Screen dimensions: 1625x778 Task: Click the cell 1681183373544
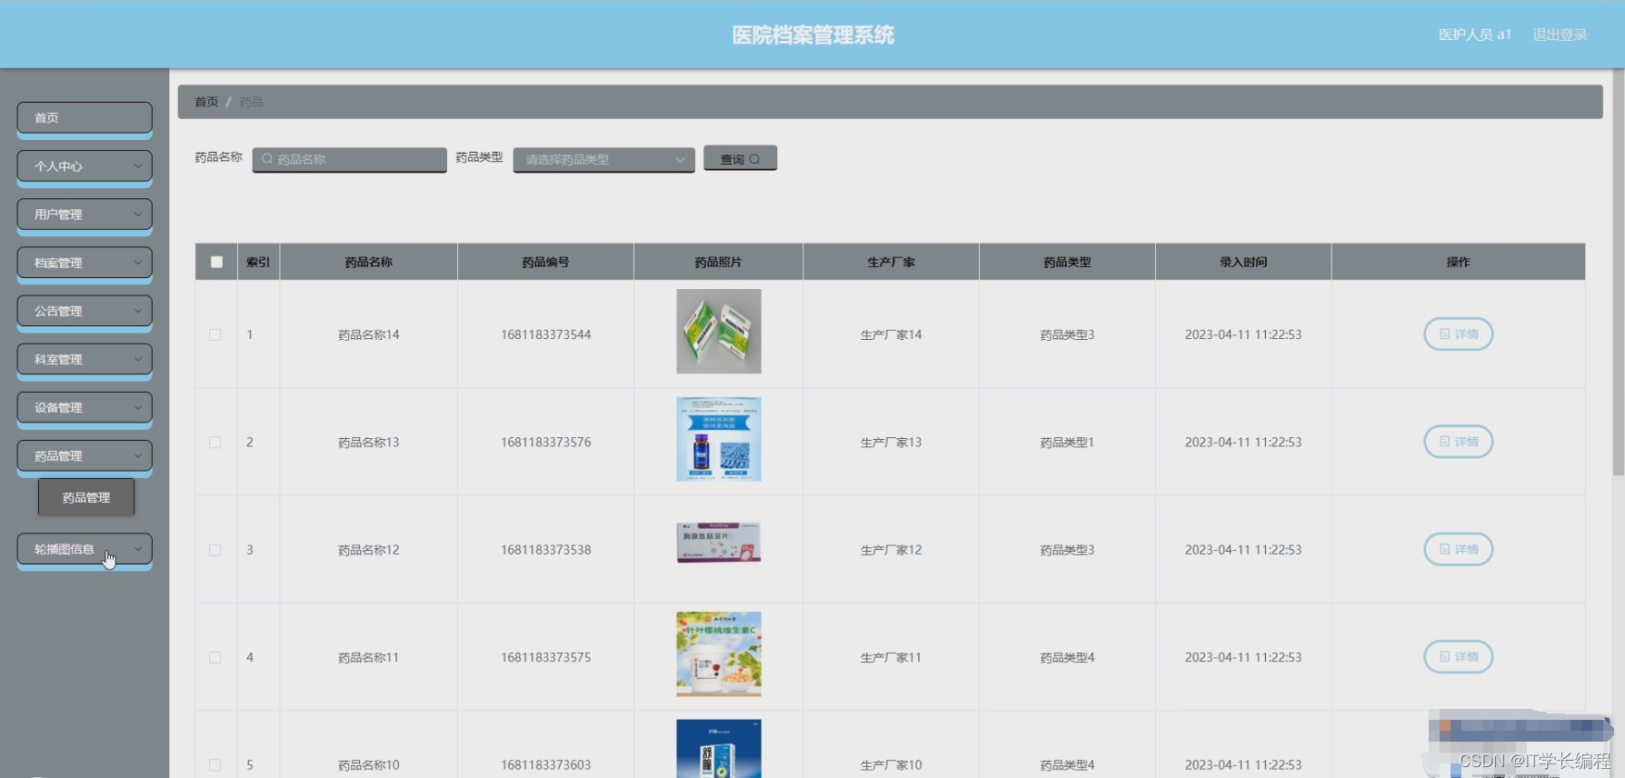[x=545, y=334]
